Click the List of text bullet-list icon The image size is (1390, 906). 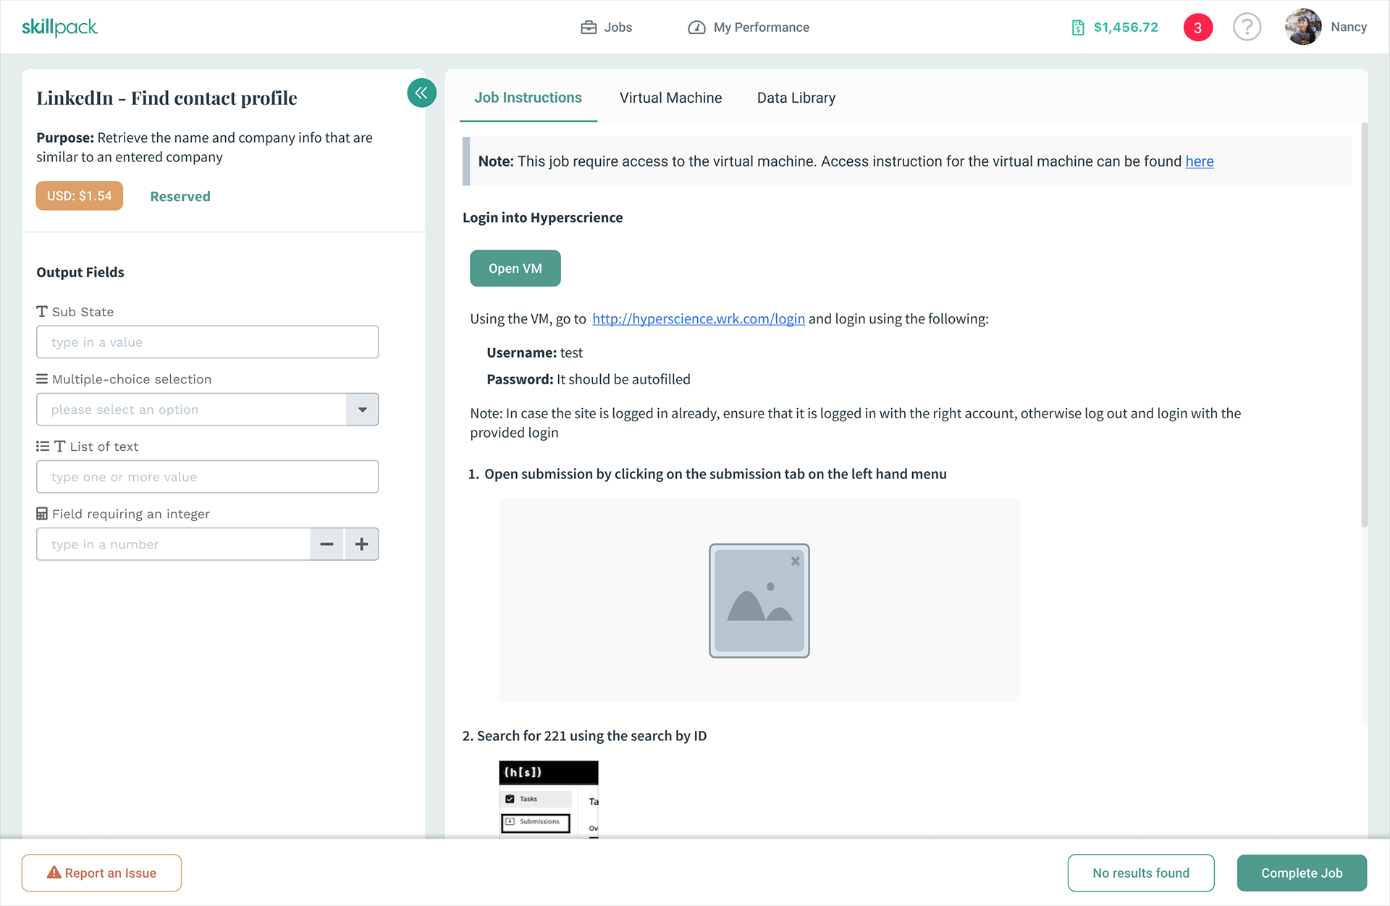coord(43,446)
